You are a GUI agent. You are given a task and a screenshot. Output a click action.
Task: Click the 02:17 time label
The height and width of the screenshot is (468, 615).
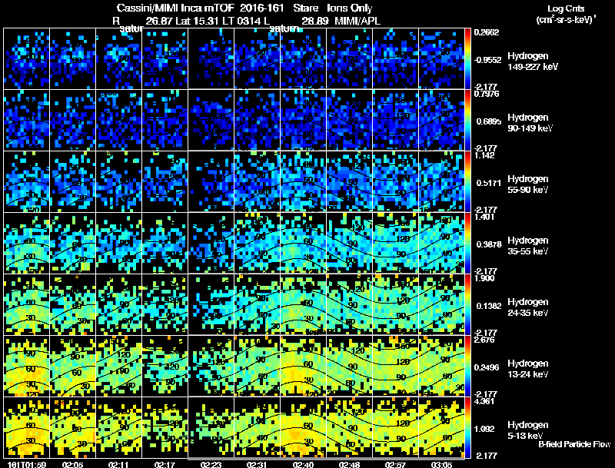point(165,465)
